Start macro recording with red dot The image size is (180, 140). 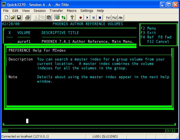81,18
